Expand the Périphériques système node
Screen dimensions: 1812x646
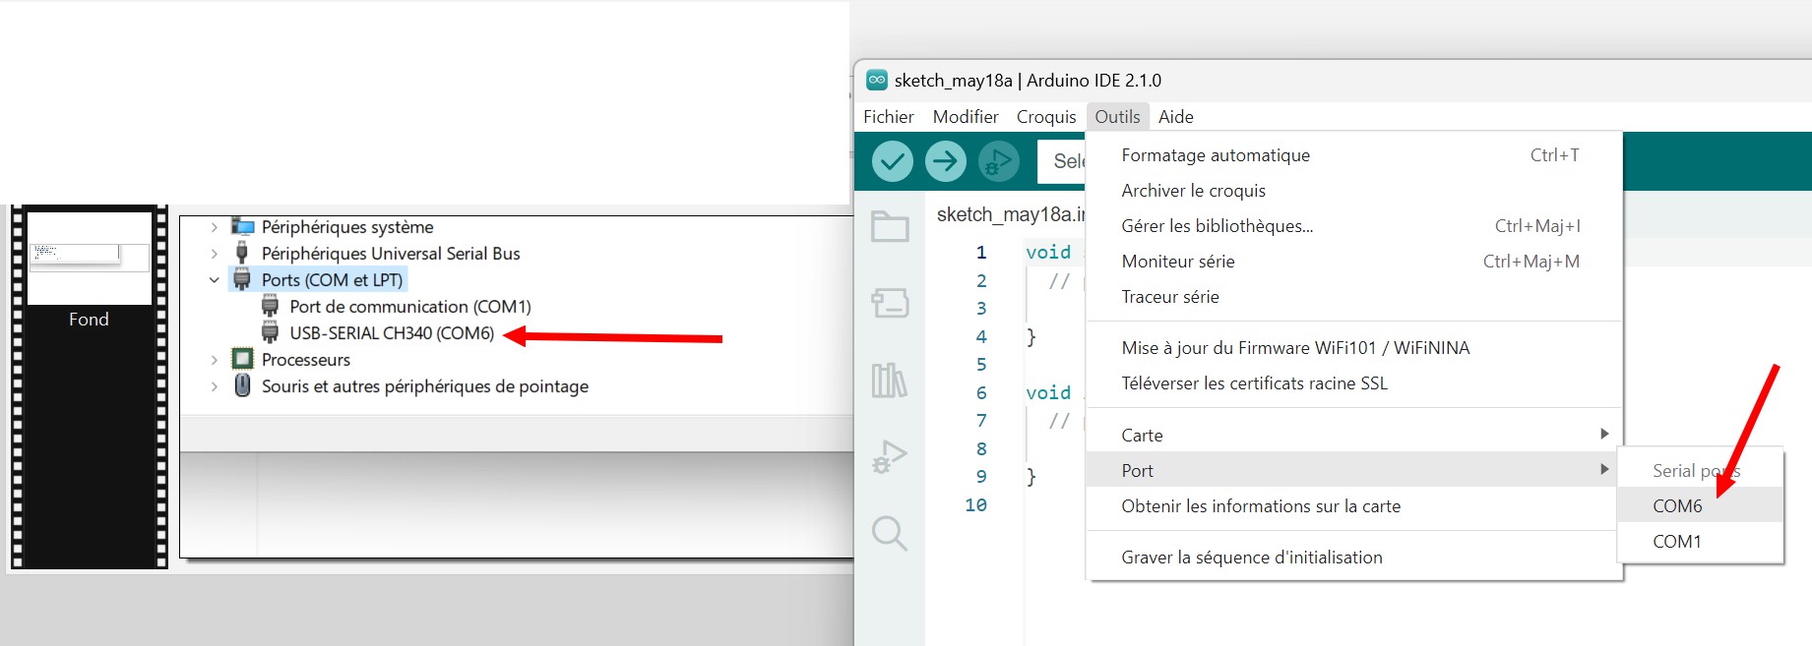214,227
